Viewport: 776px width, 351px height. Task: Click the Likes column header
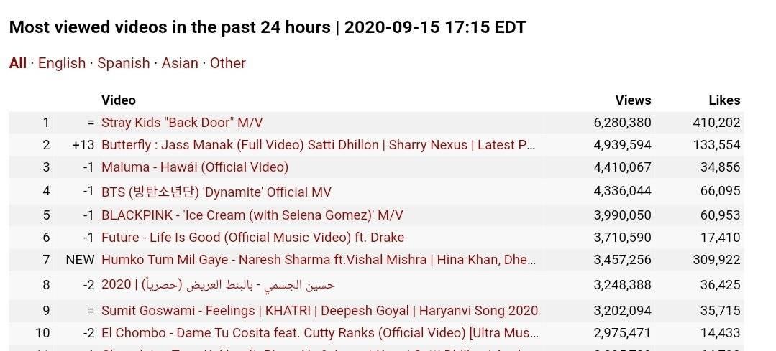tap(724, 100)
